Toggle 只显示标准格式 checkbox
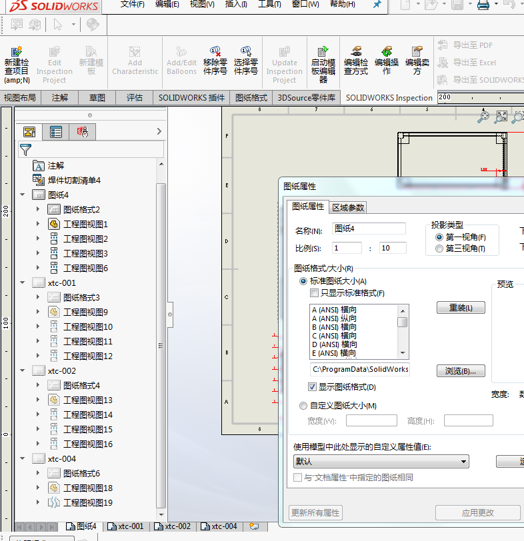 pyautogui.click(x=314, y=293)
